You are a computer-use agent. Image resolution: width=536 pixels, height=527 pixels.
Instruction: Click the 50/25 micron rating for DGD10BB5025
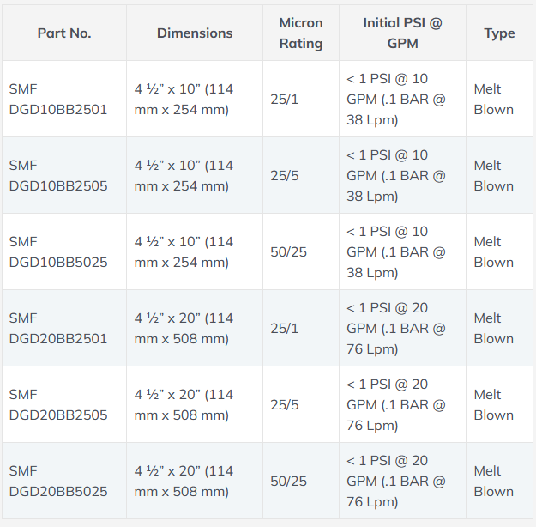tap(289, 251)
